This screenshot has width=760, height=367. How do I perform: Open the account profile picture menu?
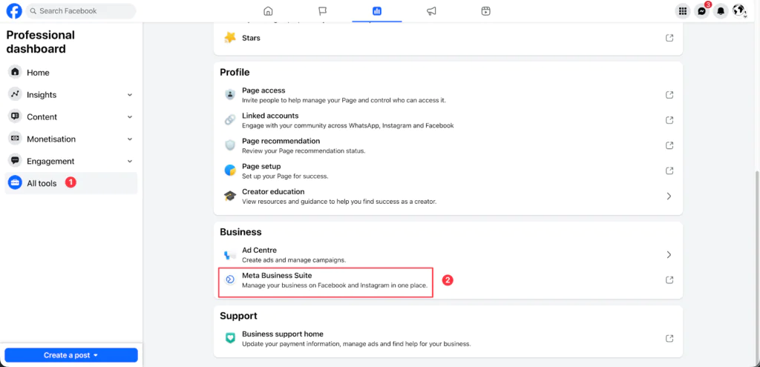(x=738, y=11)
